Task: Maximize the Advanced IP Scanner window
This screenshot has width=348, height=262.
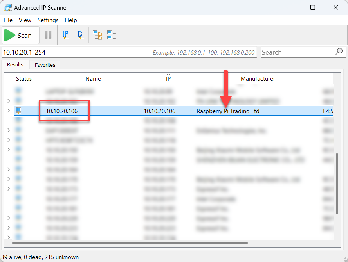Action: (313, 7)
